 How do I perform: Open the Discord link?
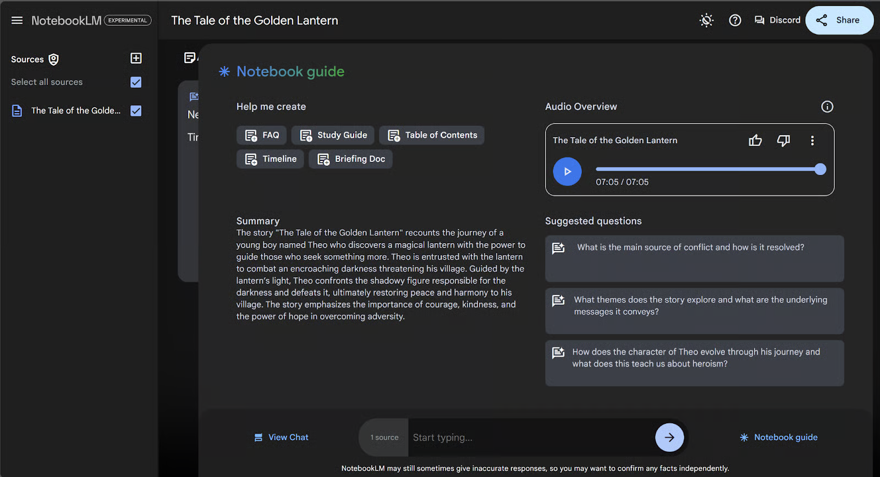(777, 20)
